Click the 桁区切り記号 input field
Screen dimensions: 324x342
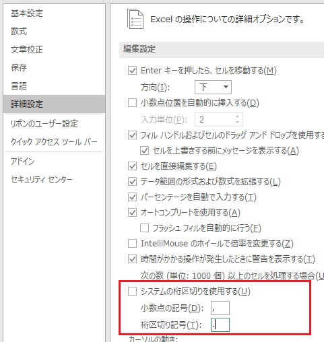pyautogui.click(x=220, y=324)
